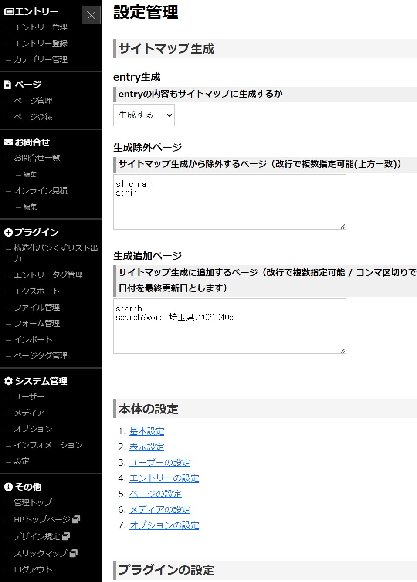The height and width of the screenshot is (582, 417).
Task: Open the 基本設定 link
Action: 146,431
